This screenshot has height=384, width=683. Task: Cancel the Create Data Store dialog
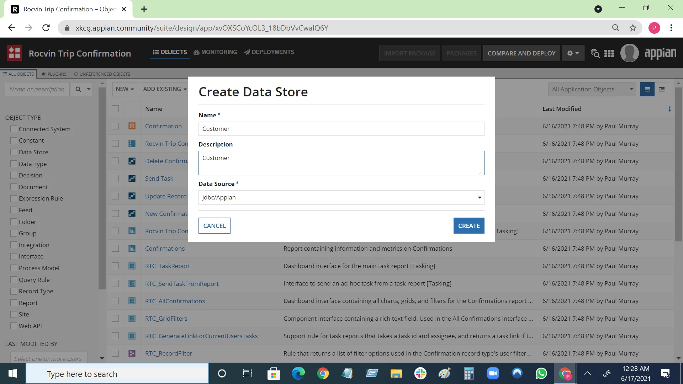point(215,226)
